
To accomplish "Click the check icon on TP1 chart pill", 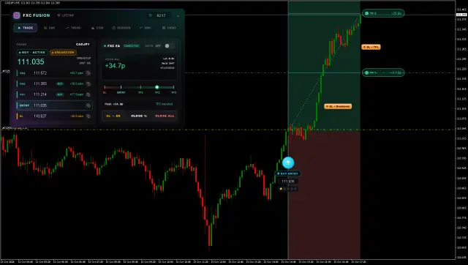I will (367, 72).
